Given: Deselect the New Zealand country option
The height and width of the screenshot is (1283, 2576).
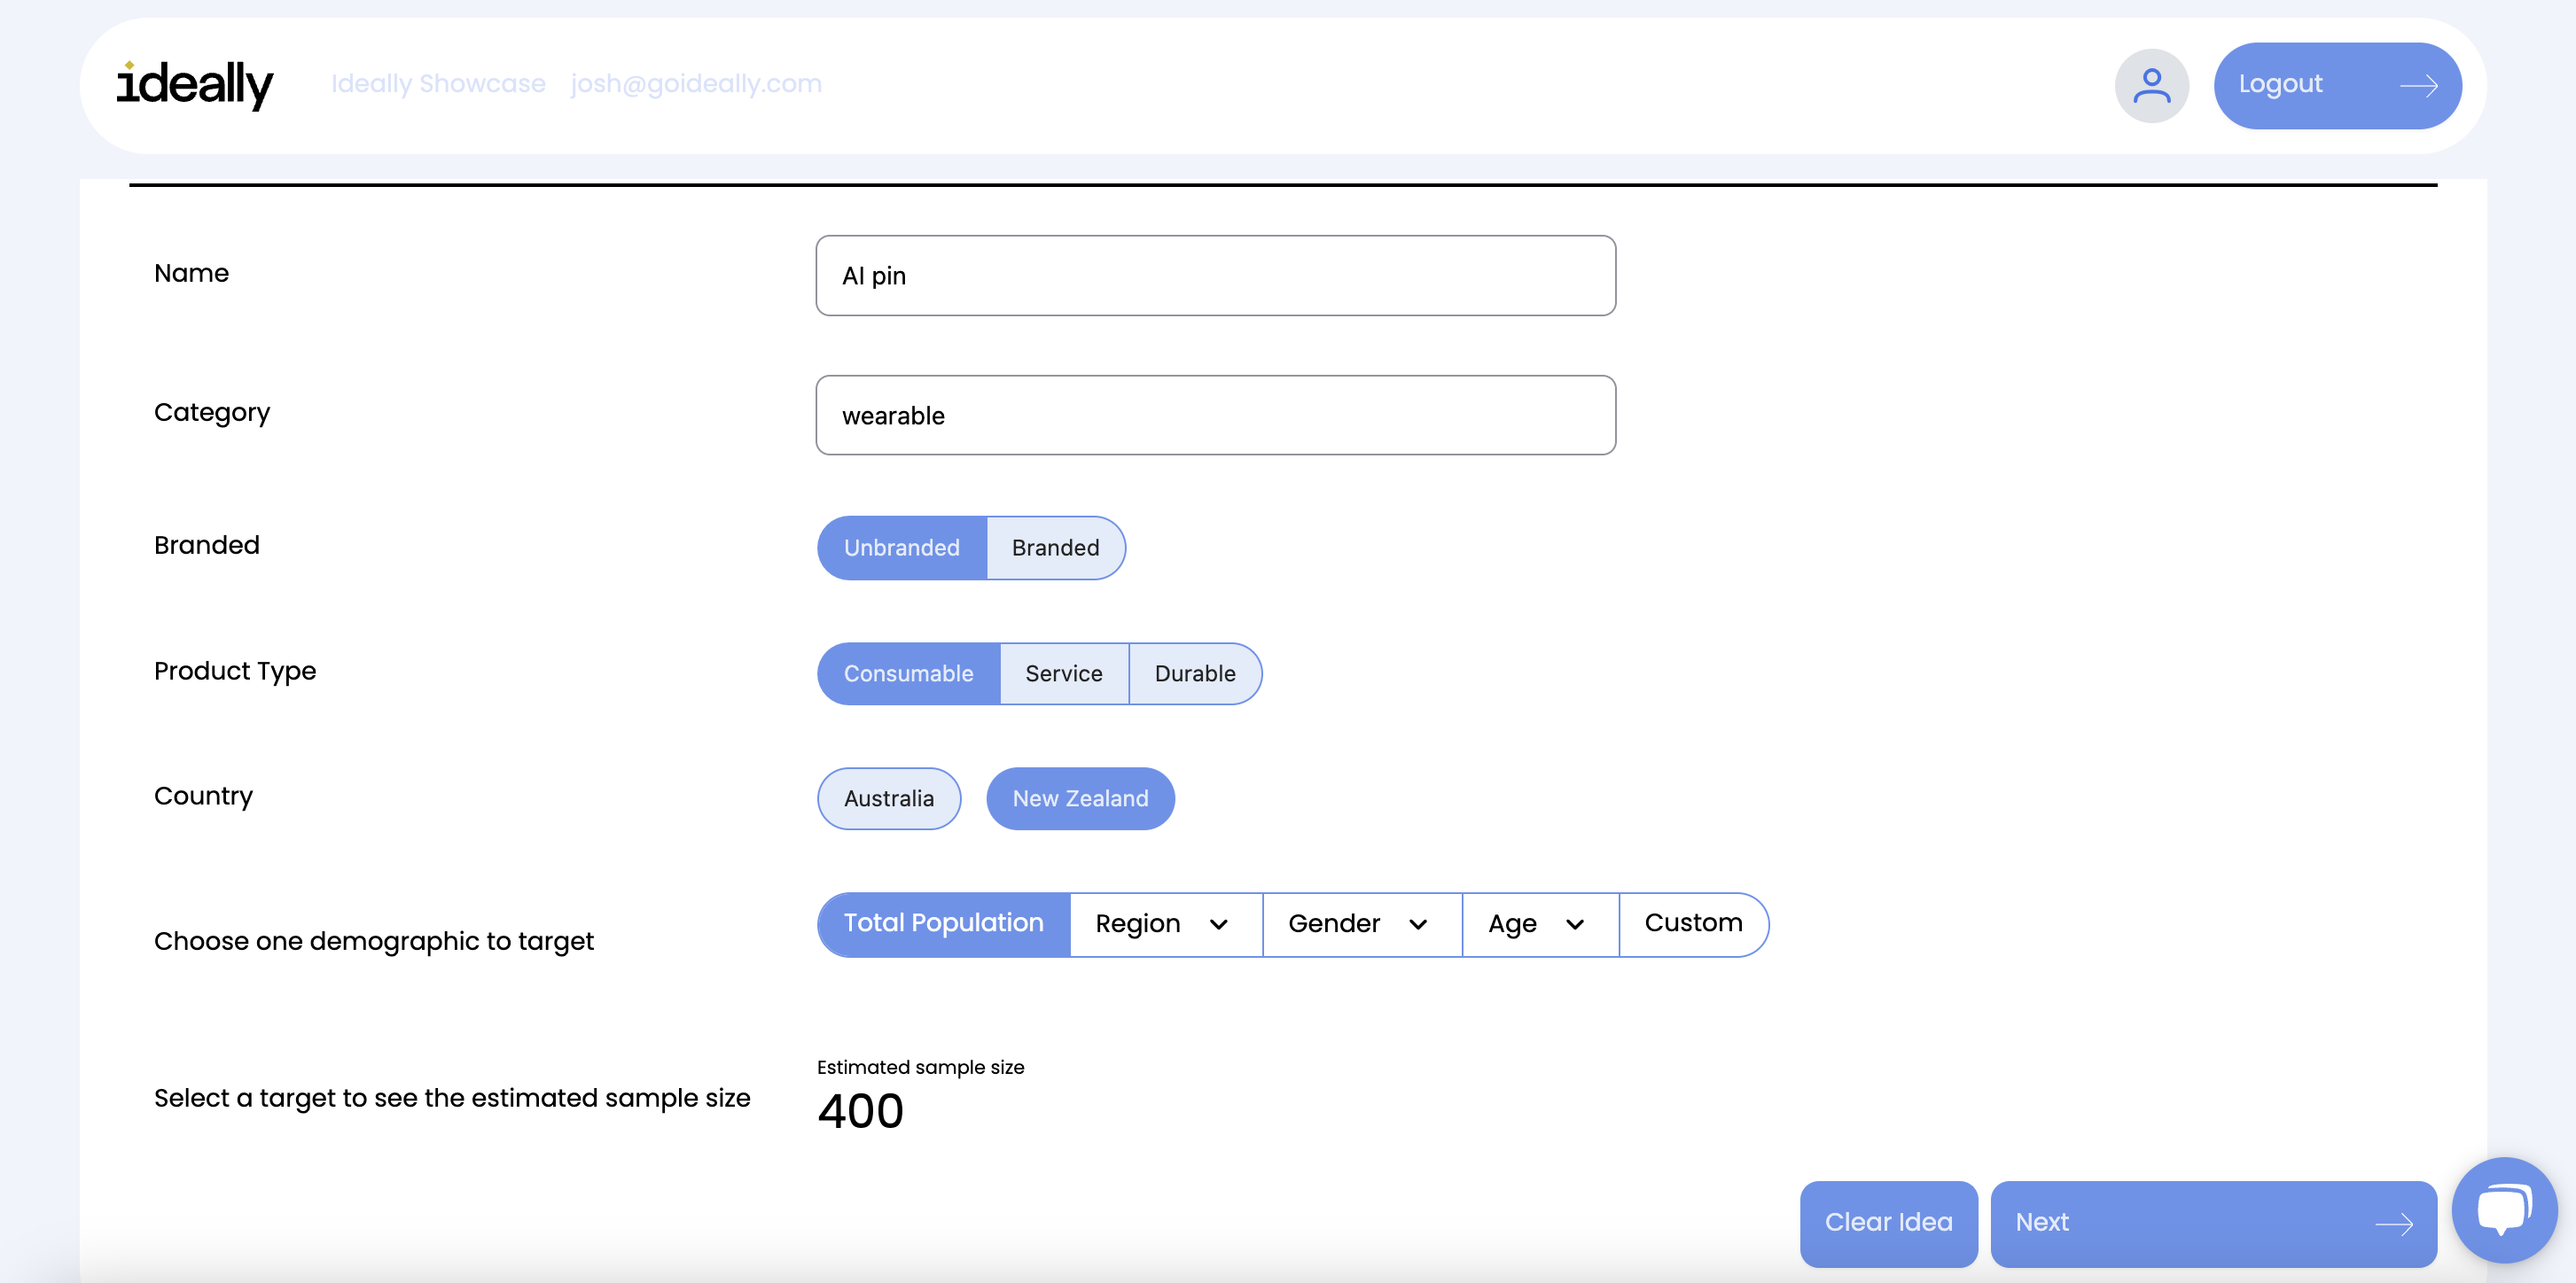Looking at the screenshot, I should tap(1079, 798).
